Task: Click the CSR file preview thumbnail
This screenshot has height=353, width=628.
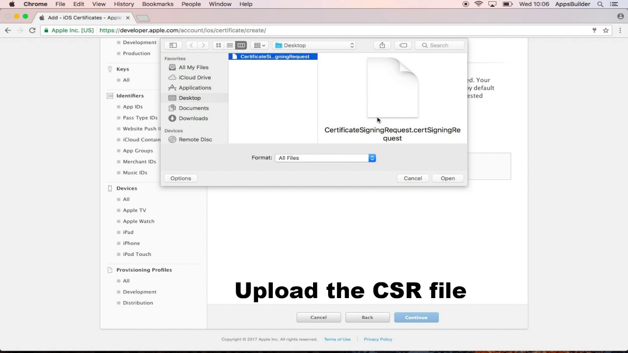Action: (392, 88)
